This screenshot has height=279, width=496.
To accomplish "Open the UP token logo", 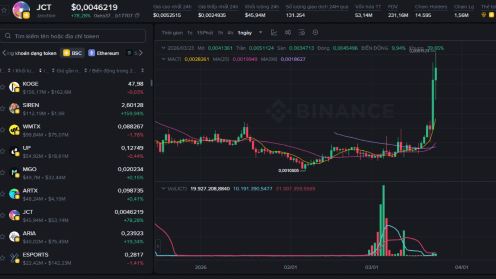I will [x=14, y=152].
